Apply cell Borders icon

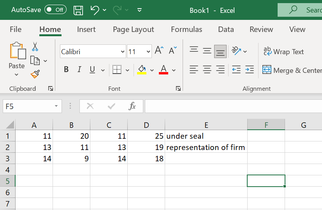click(117, 69)
